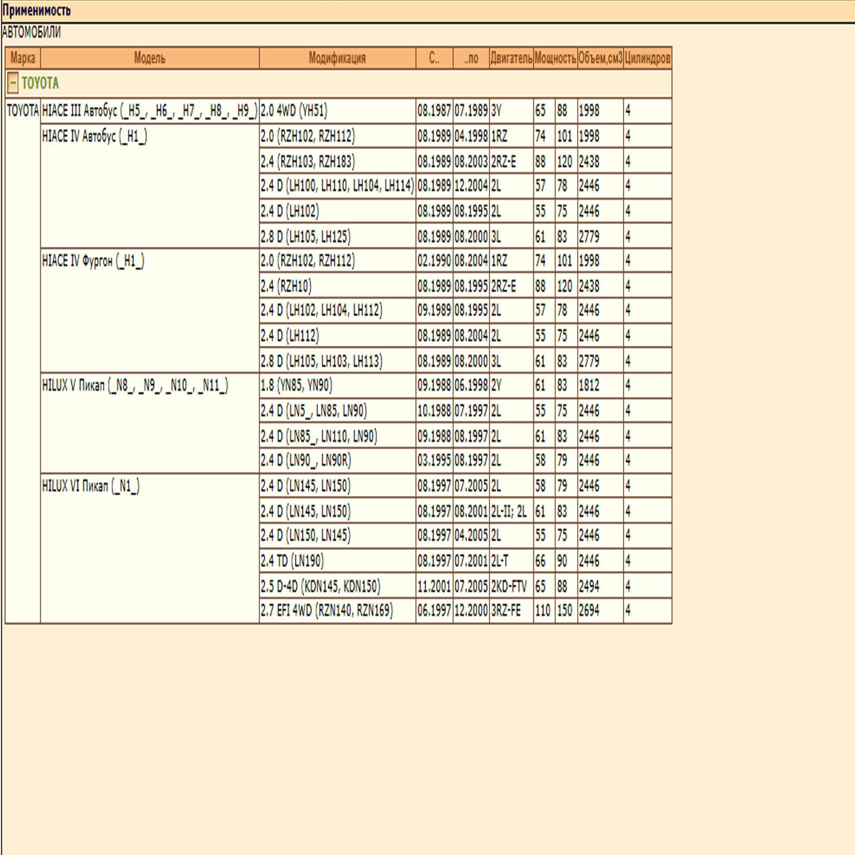Click the Двигатель column header
This screenshot has height=855, width=855.
point(511,58)
